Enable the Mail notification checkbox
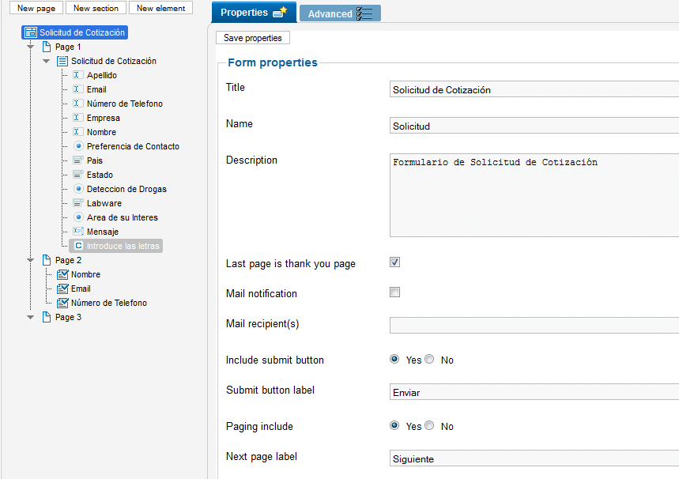The height and width of the screenshot is (479, 679). pos(394,292)
